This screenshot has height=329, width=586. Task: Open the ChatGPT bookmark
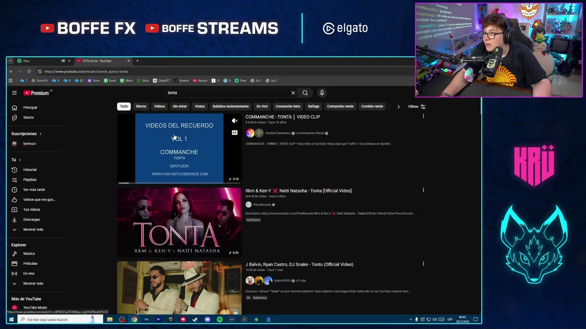[161, 80]
